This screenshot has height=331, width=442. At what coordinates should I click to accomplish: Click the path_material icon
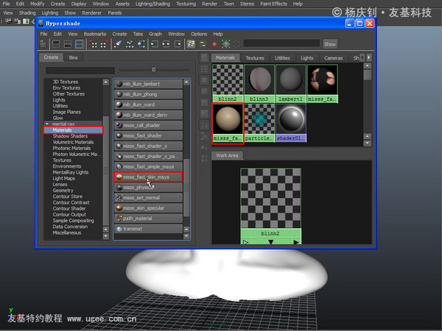119,218
